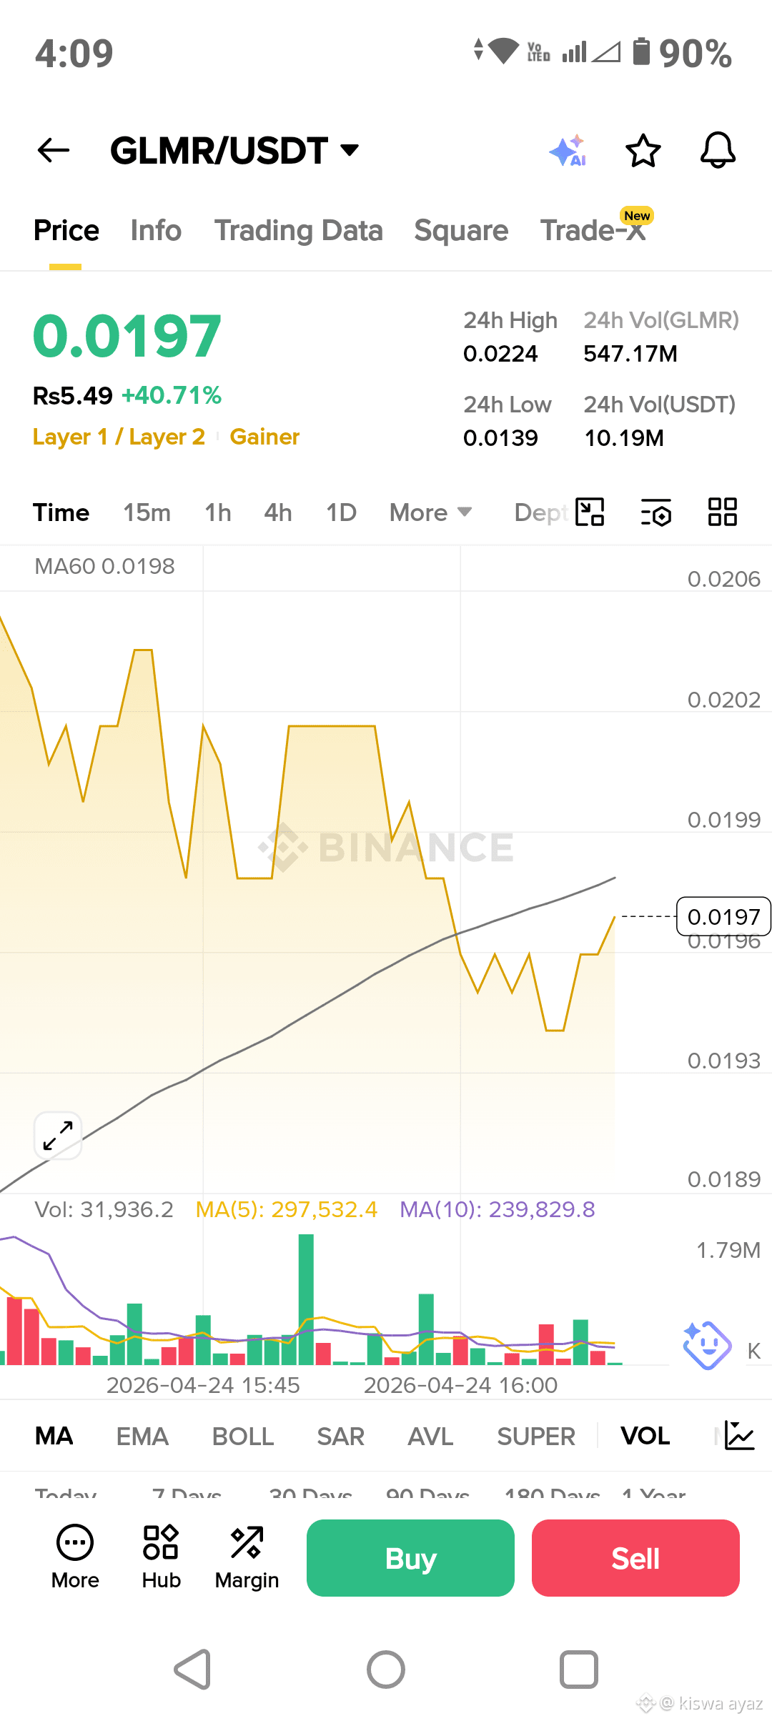The image size is (772, 1721).
Task: Click the green Buy button
Action: (410, 1558)
